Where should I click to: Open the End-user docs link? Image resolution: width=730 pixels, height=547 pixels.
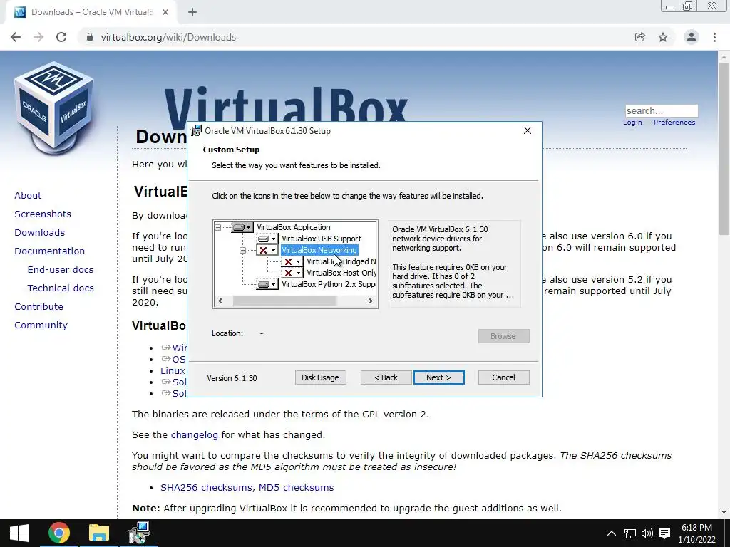coord(61,270)
